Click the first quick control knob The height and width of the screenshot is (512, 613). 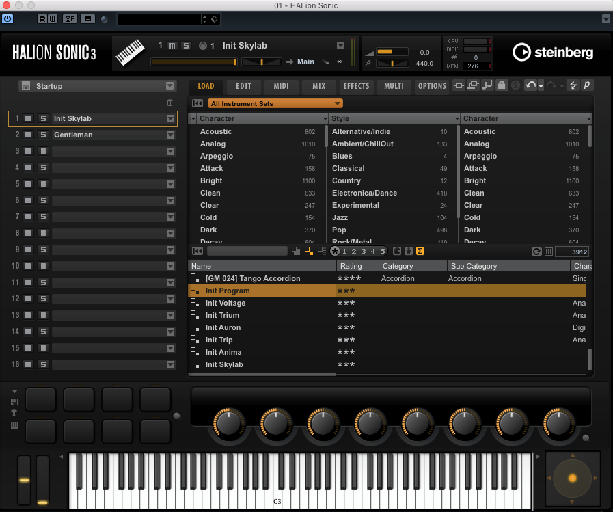click(x=229, y=423)
